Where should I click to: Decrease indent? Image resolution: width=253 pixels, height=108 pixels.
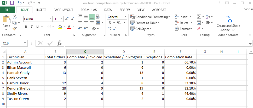[80, 29]
